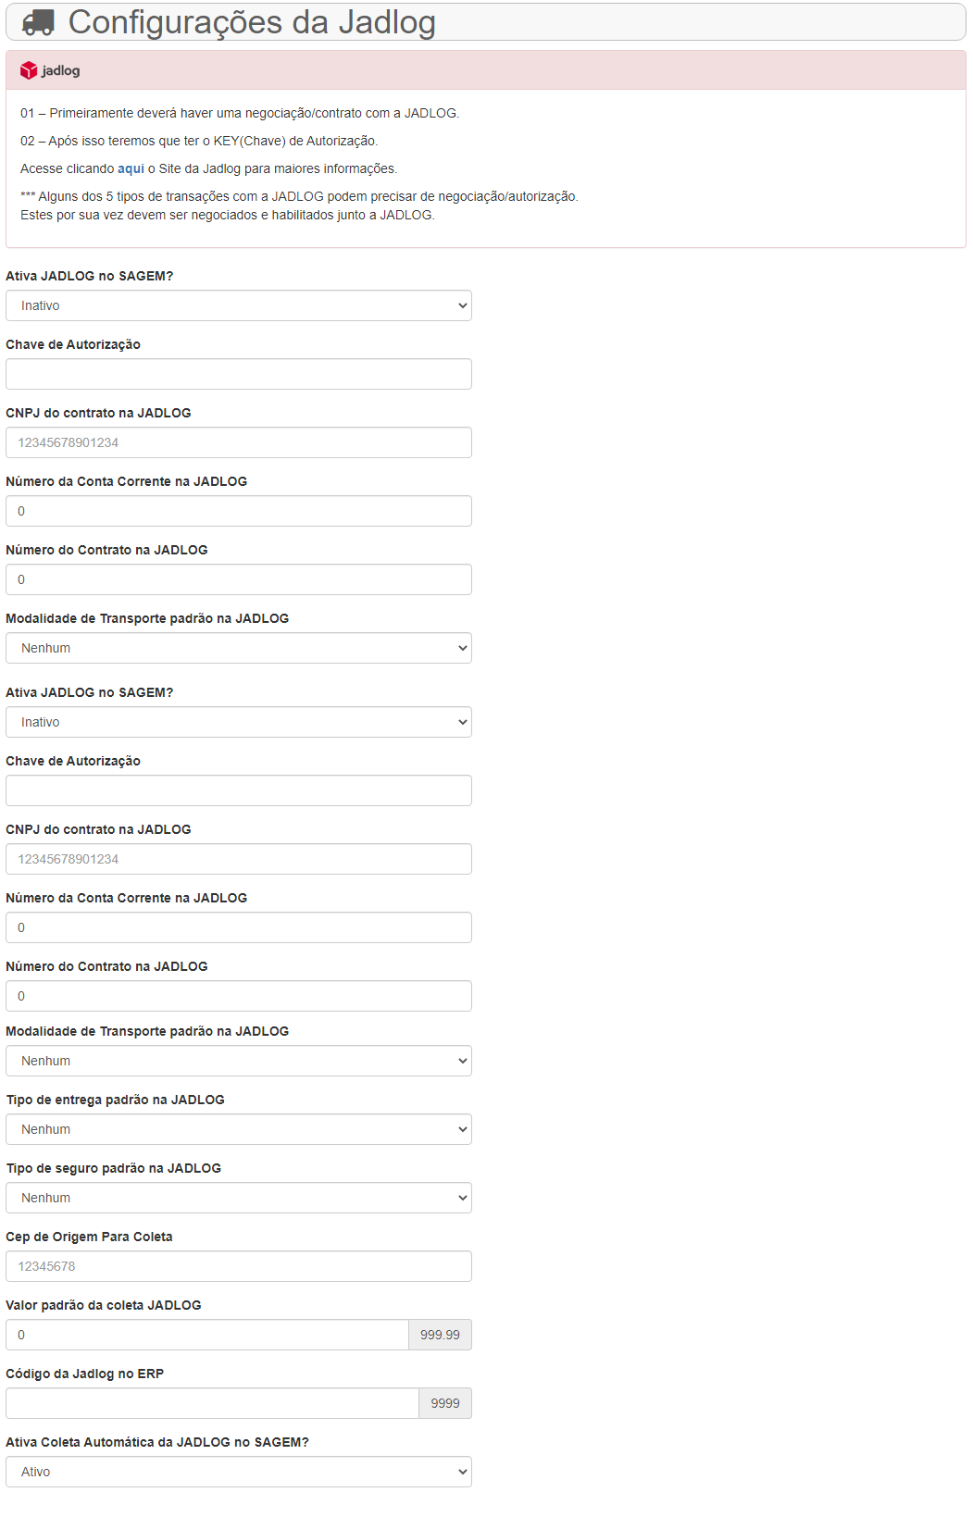Focus the first Chave de Autorização field
The width and height of the screenshot is (973, 1517).
(239, 374)
